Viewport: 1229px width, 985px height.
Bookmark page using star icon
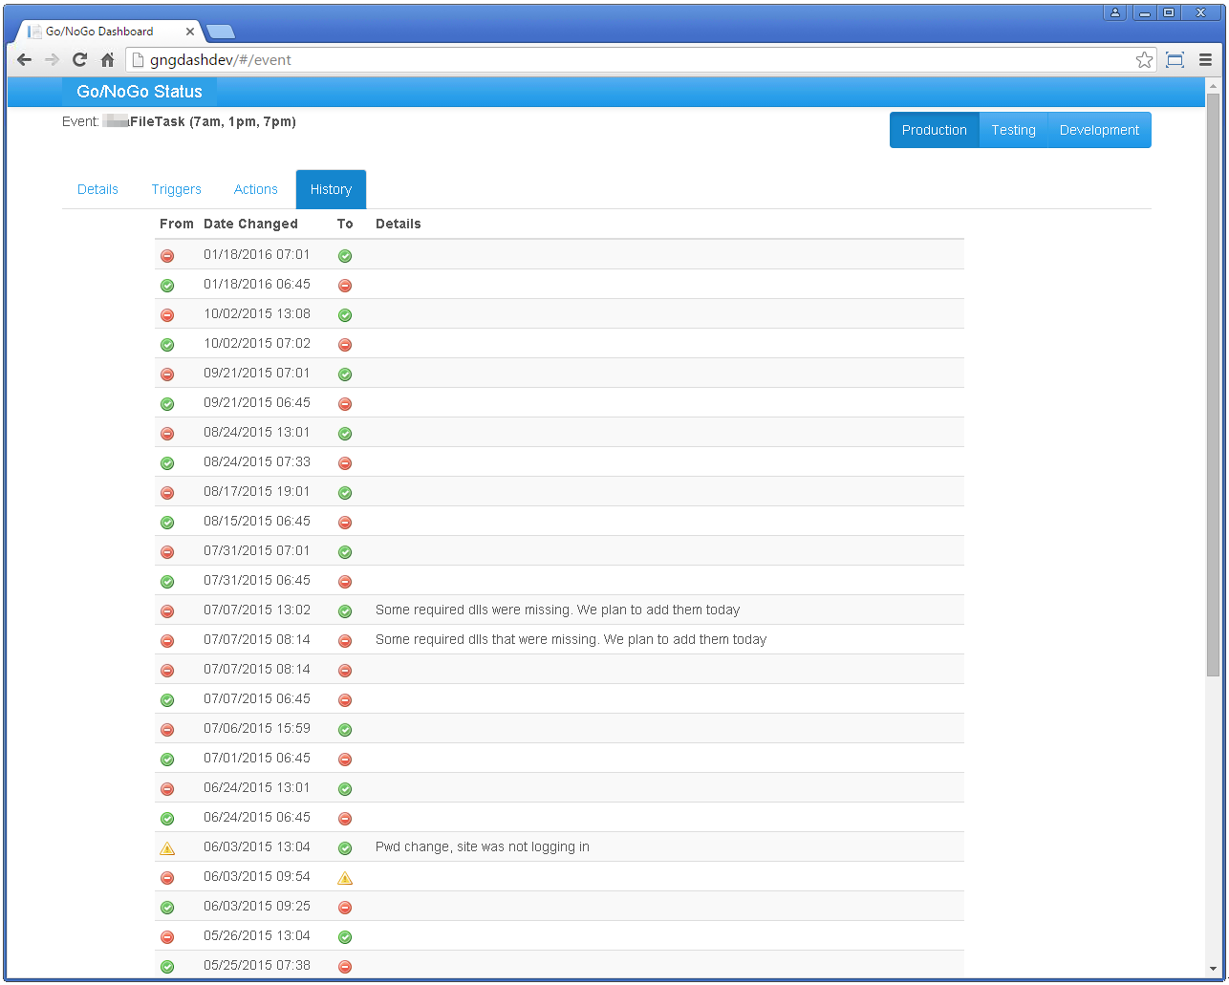[x=1144, y=60]
